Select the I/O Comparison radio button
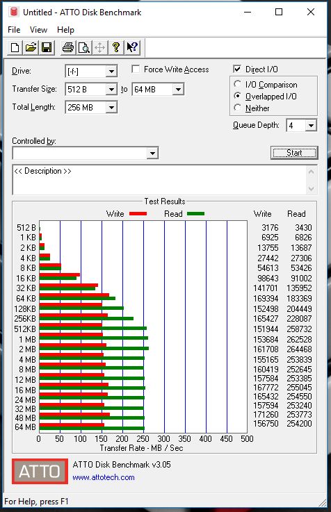 [x=238, y=84]
